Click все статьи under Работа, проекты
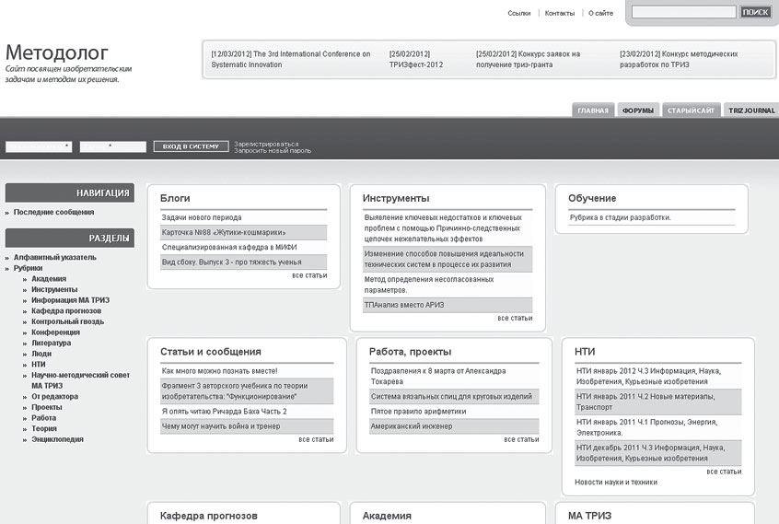This screenshot has width=779, height=524. (521, 439)
